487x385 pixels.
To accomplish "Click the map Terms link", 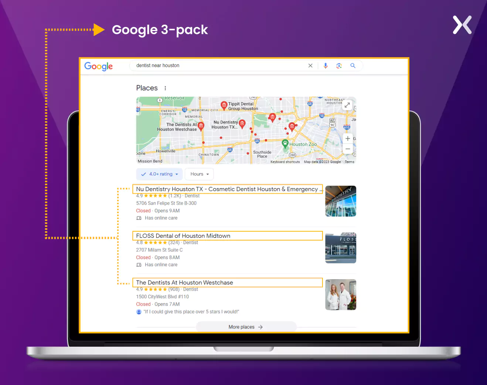I will click(x=350, y=162).
